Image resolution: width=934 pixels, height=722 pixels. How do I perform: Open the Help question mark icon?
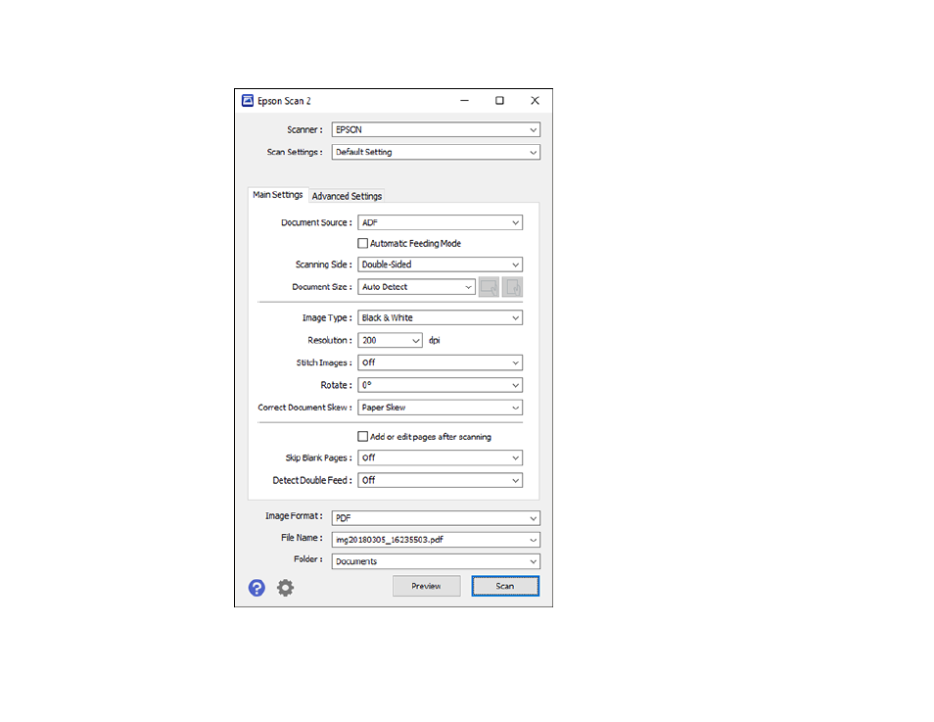257,588
